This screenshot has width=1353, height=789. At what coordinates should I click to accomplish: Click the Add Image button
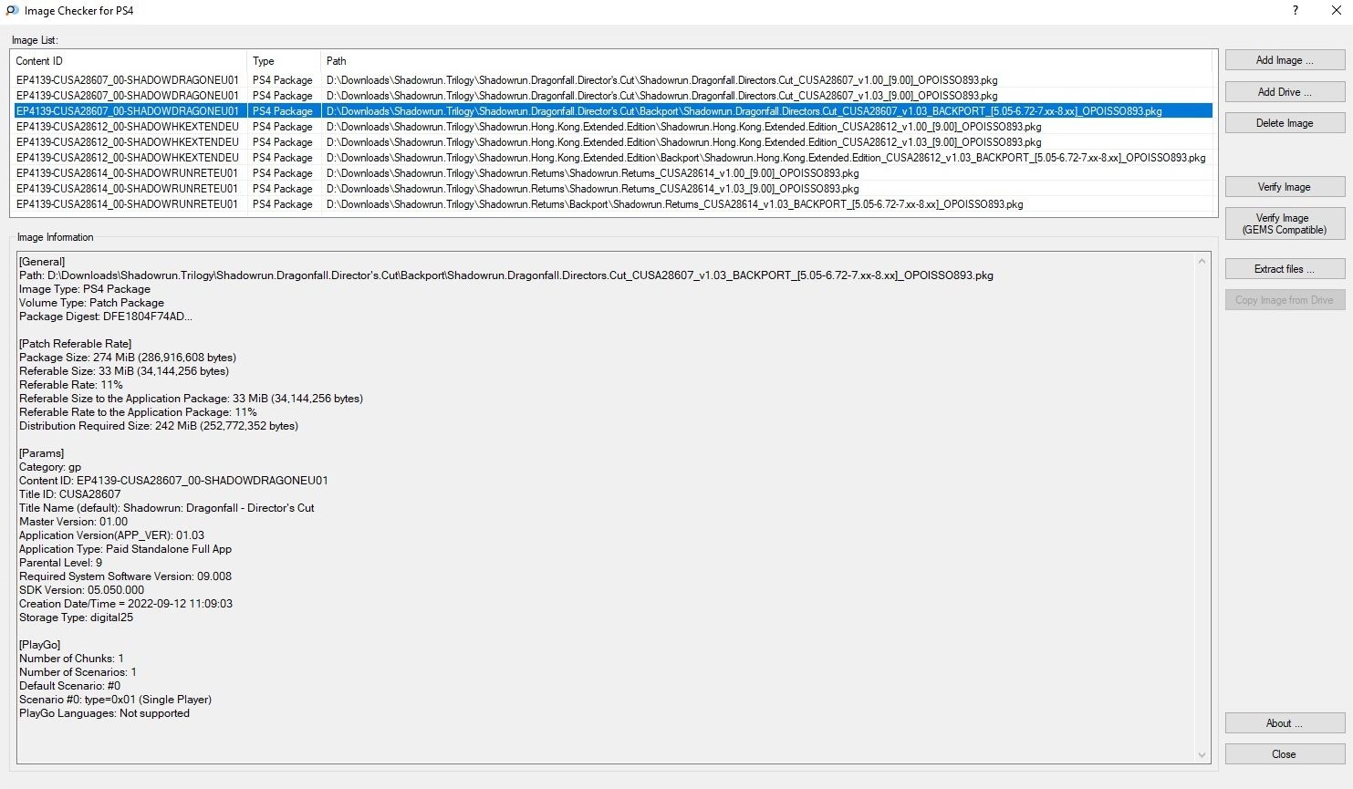coord(1285,60)
